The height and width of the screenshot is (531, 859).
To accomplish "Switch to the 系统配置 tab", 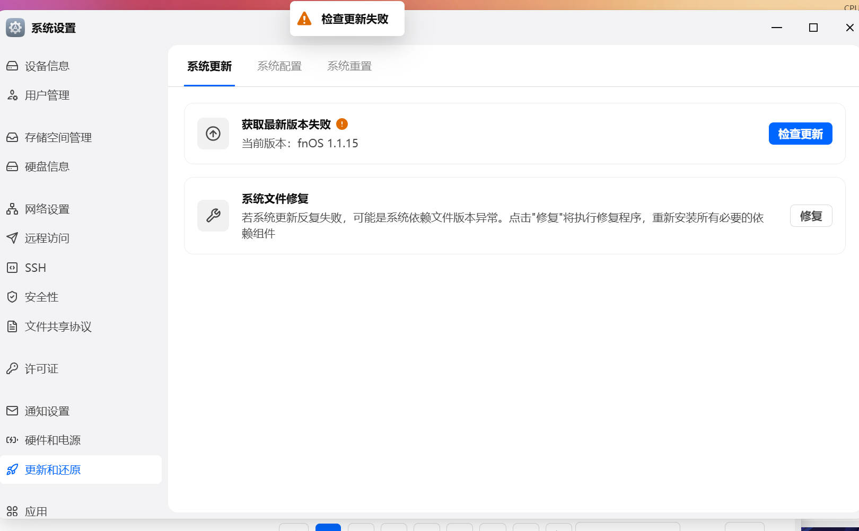I will (x=279, y=66).
